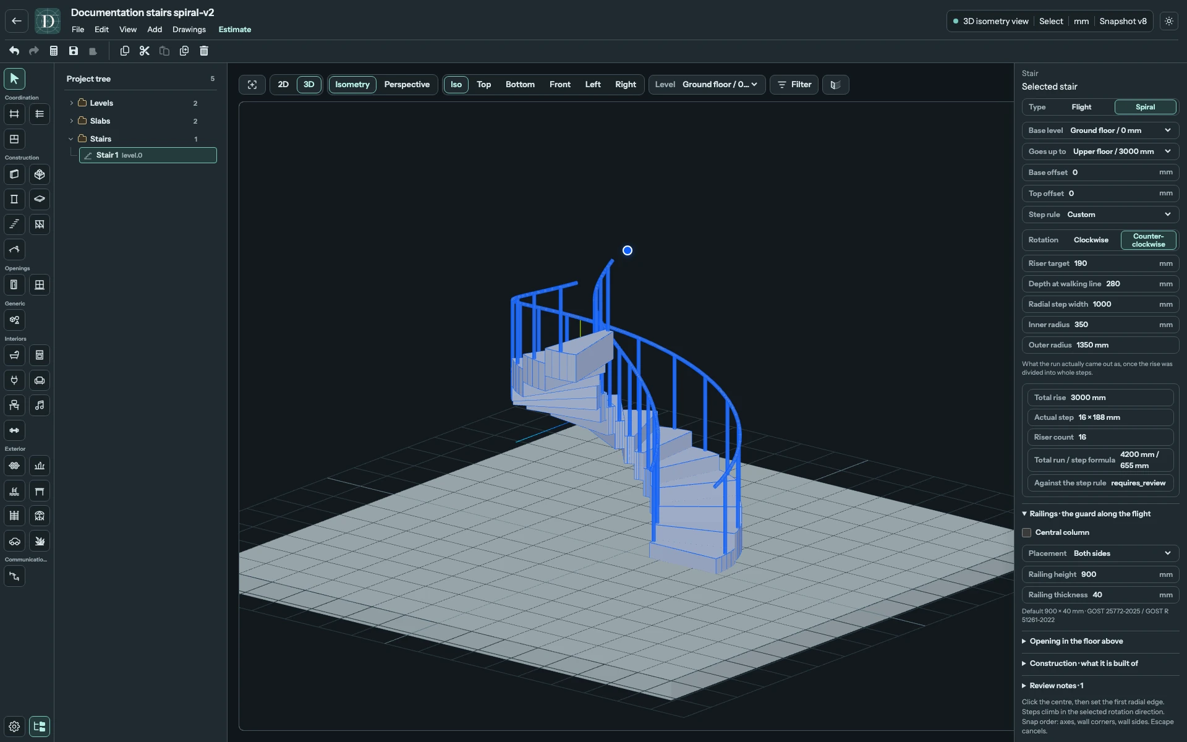Delete selection with the trash icon
This screenshot has width=1187, height=742.
[204, 51]
